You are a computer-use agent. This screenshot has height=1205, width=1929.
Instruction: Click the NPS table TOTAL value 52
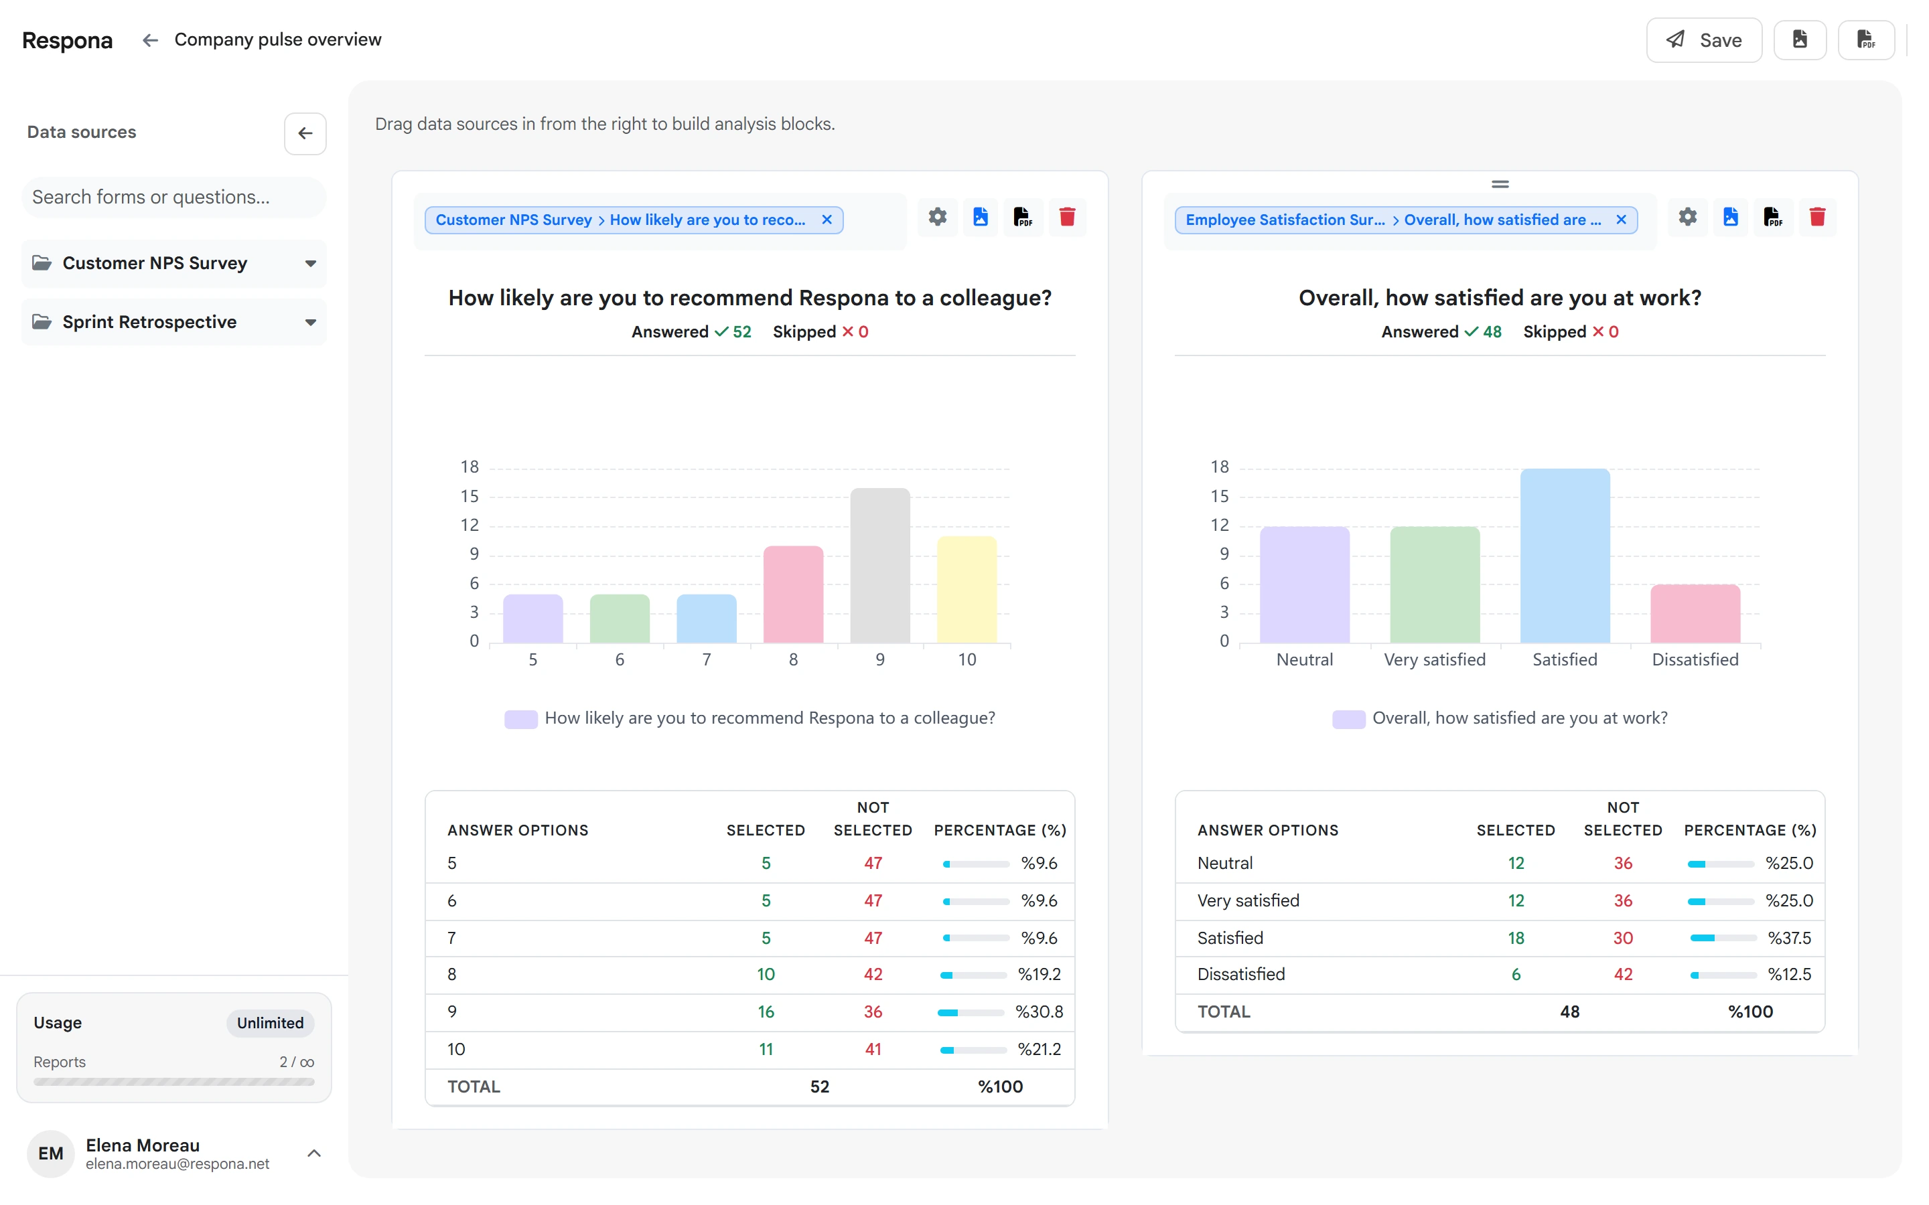coord(819,1087)
